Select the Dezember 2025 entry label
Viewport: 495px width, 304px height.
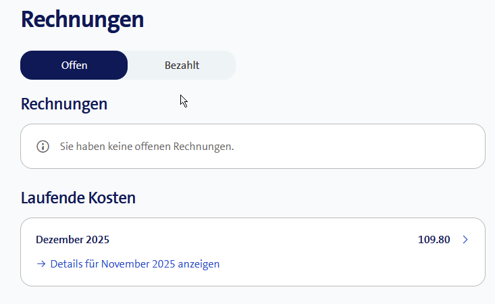click(x=72, y=240)
